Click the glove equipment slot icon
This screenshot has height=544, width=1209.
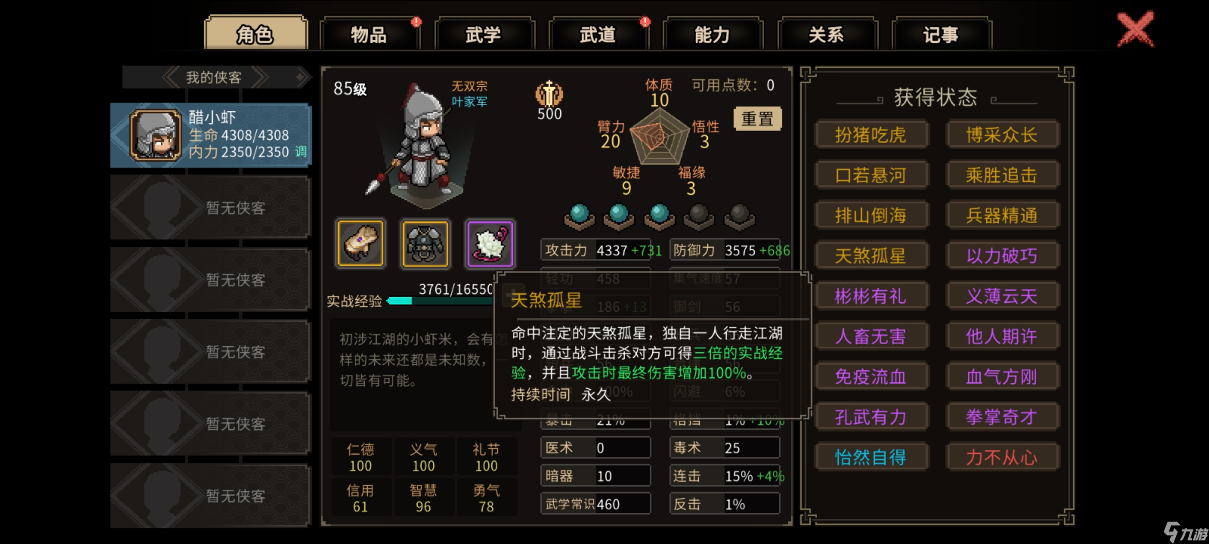[x=360, y=244]
